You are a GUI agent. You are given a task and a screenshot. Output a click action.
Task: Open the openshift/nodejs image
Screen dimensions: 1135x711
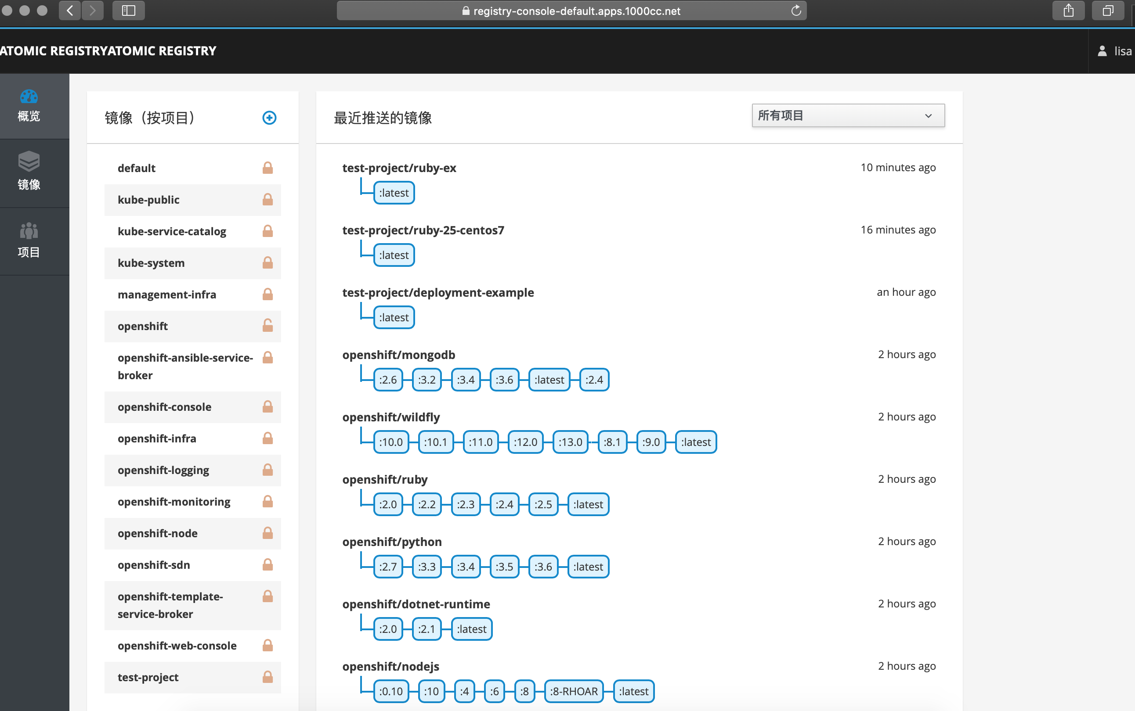pyautogui.click(x=390, y=666)
